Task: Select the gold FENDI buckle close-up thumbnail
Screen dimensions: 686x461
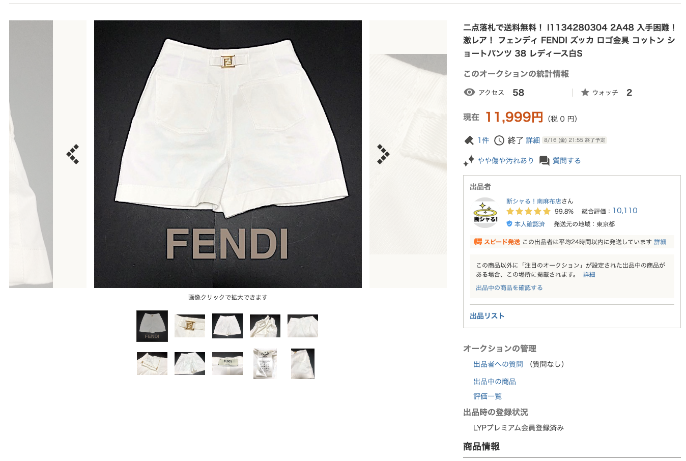Action: pyautogui.click(x=190, y=326)
